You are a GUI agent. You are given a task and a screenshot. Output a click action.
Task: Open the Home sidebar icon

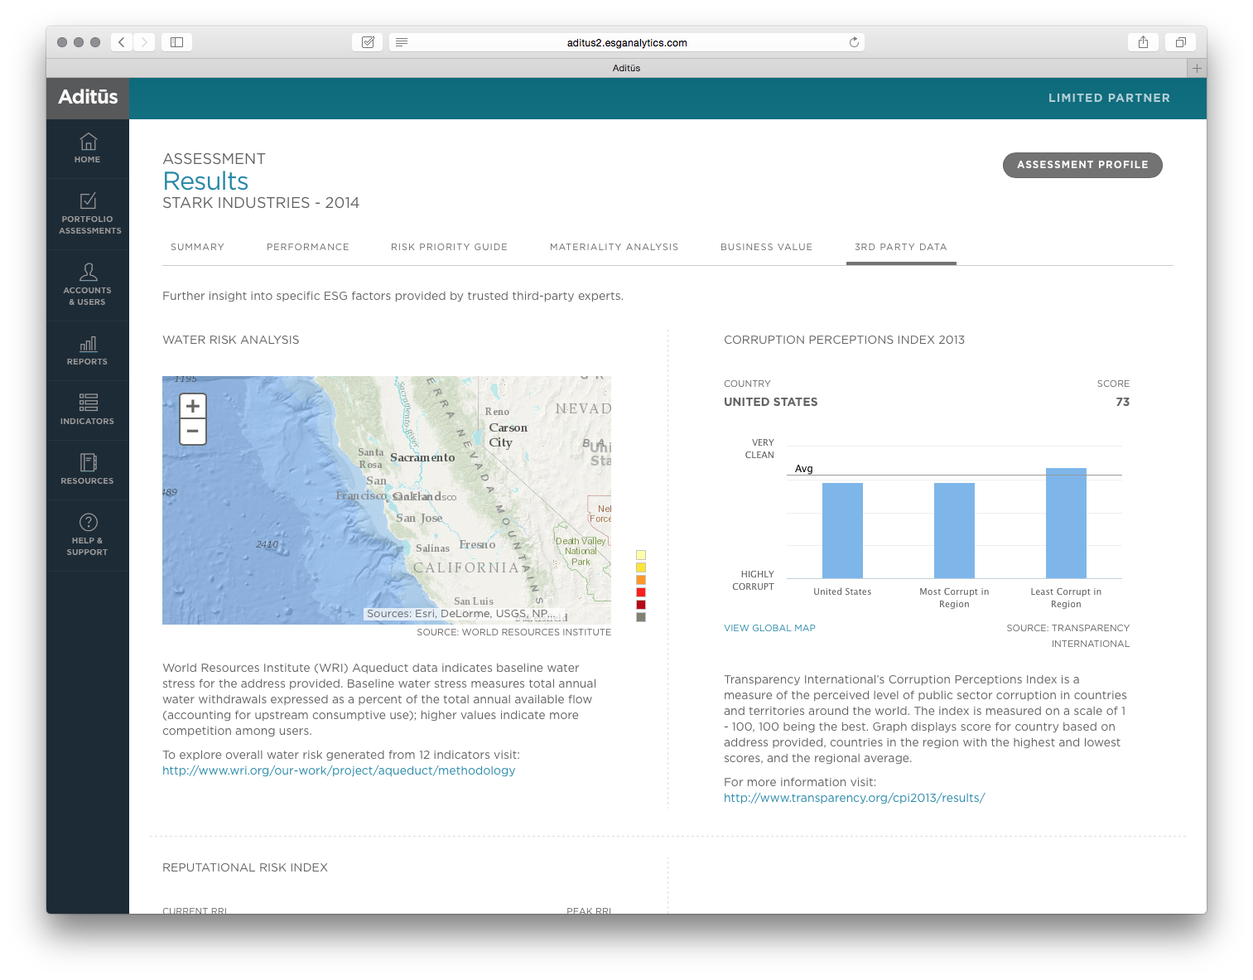tap(88, 148)
